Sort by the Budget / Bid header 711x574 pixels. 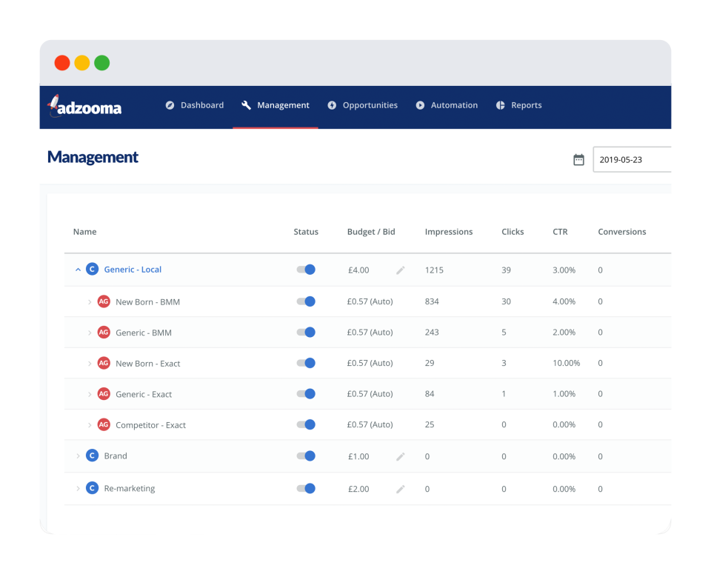point(371,232)
